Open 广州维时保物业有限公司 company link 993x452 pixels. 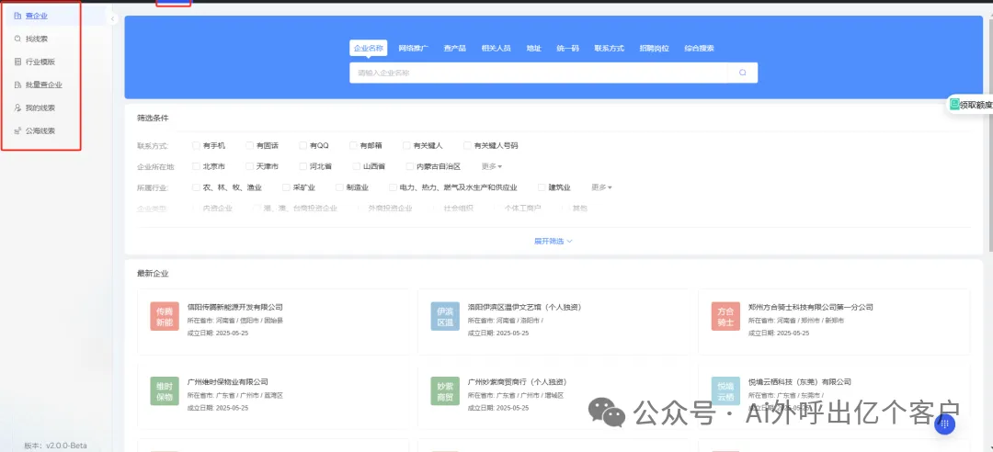(227, 382)
